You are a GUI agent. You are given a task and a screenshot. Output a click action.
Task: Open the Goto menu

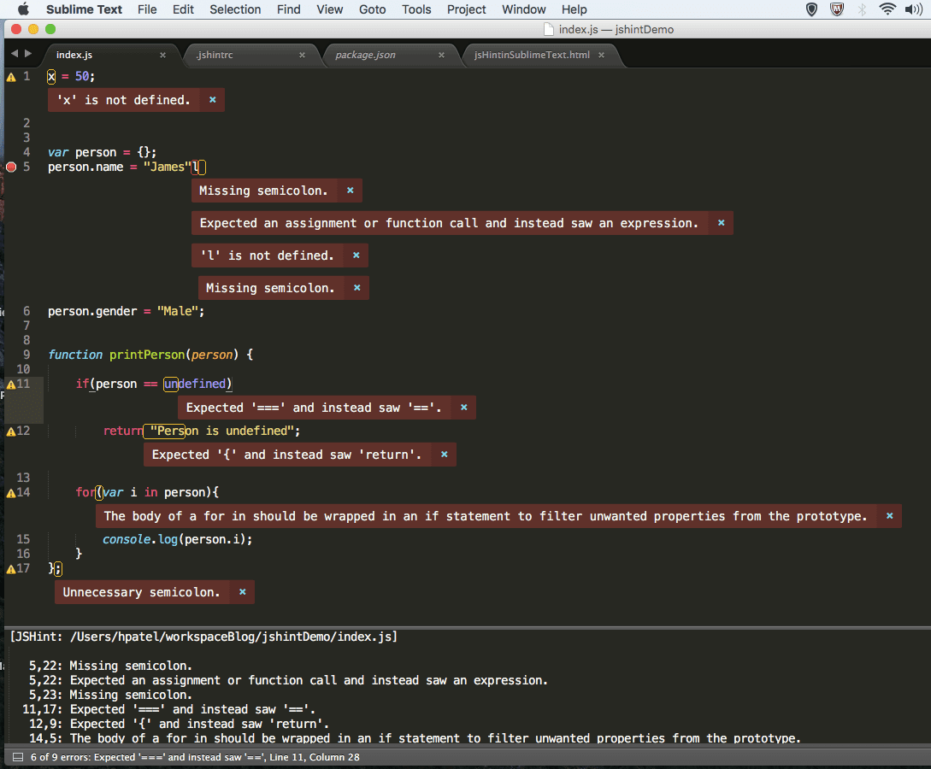[x=372, y=9]
